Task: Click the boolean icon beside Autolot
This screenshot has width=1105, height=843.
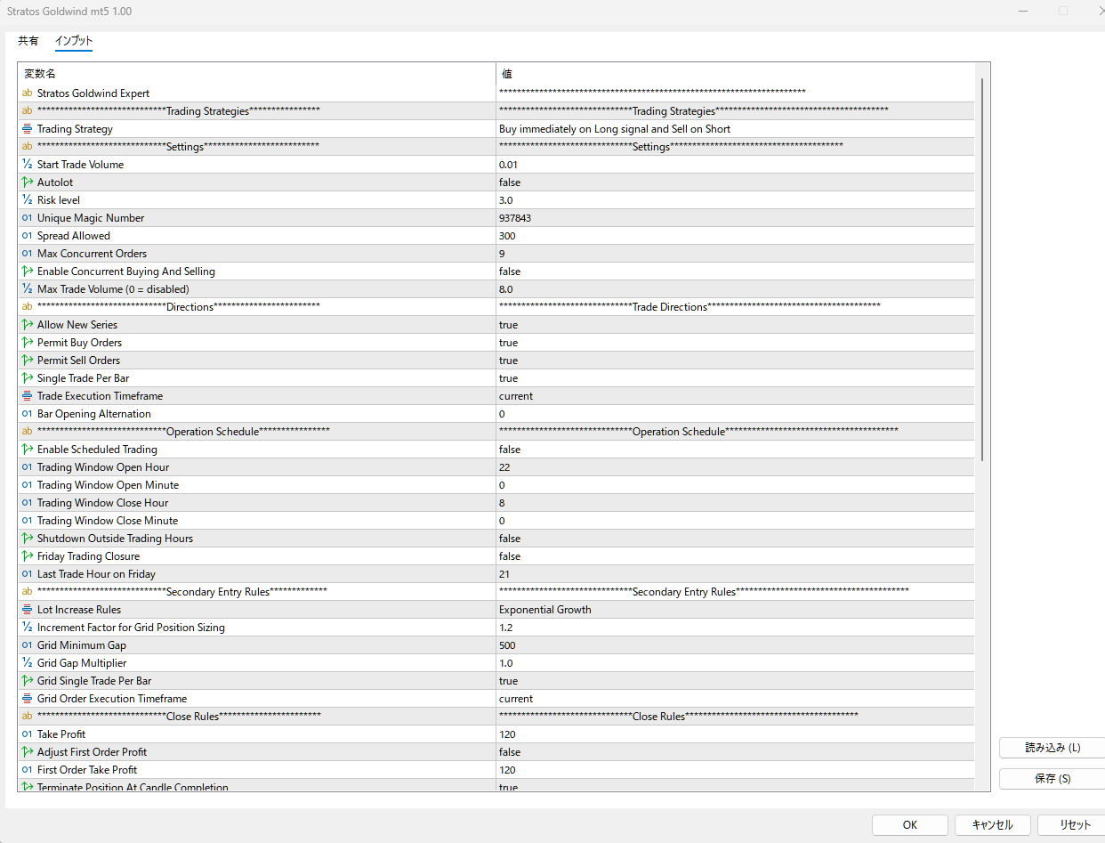Action: [27, 182]
